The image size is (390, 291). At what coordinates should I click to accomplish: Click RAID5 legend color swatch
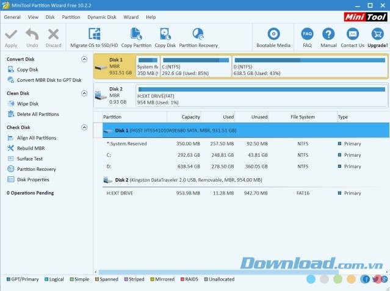(182, 279)
